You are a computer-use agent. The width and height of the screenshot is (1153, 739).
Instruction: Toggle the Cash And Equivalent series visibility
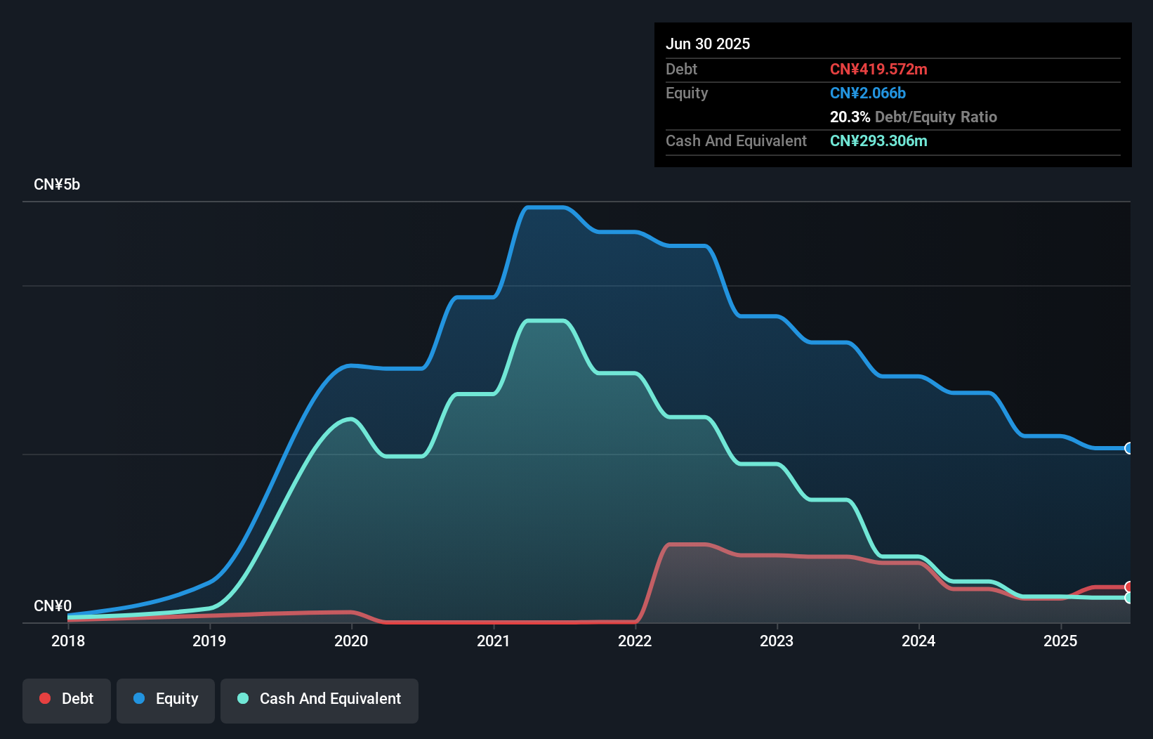tap(319, 700)
